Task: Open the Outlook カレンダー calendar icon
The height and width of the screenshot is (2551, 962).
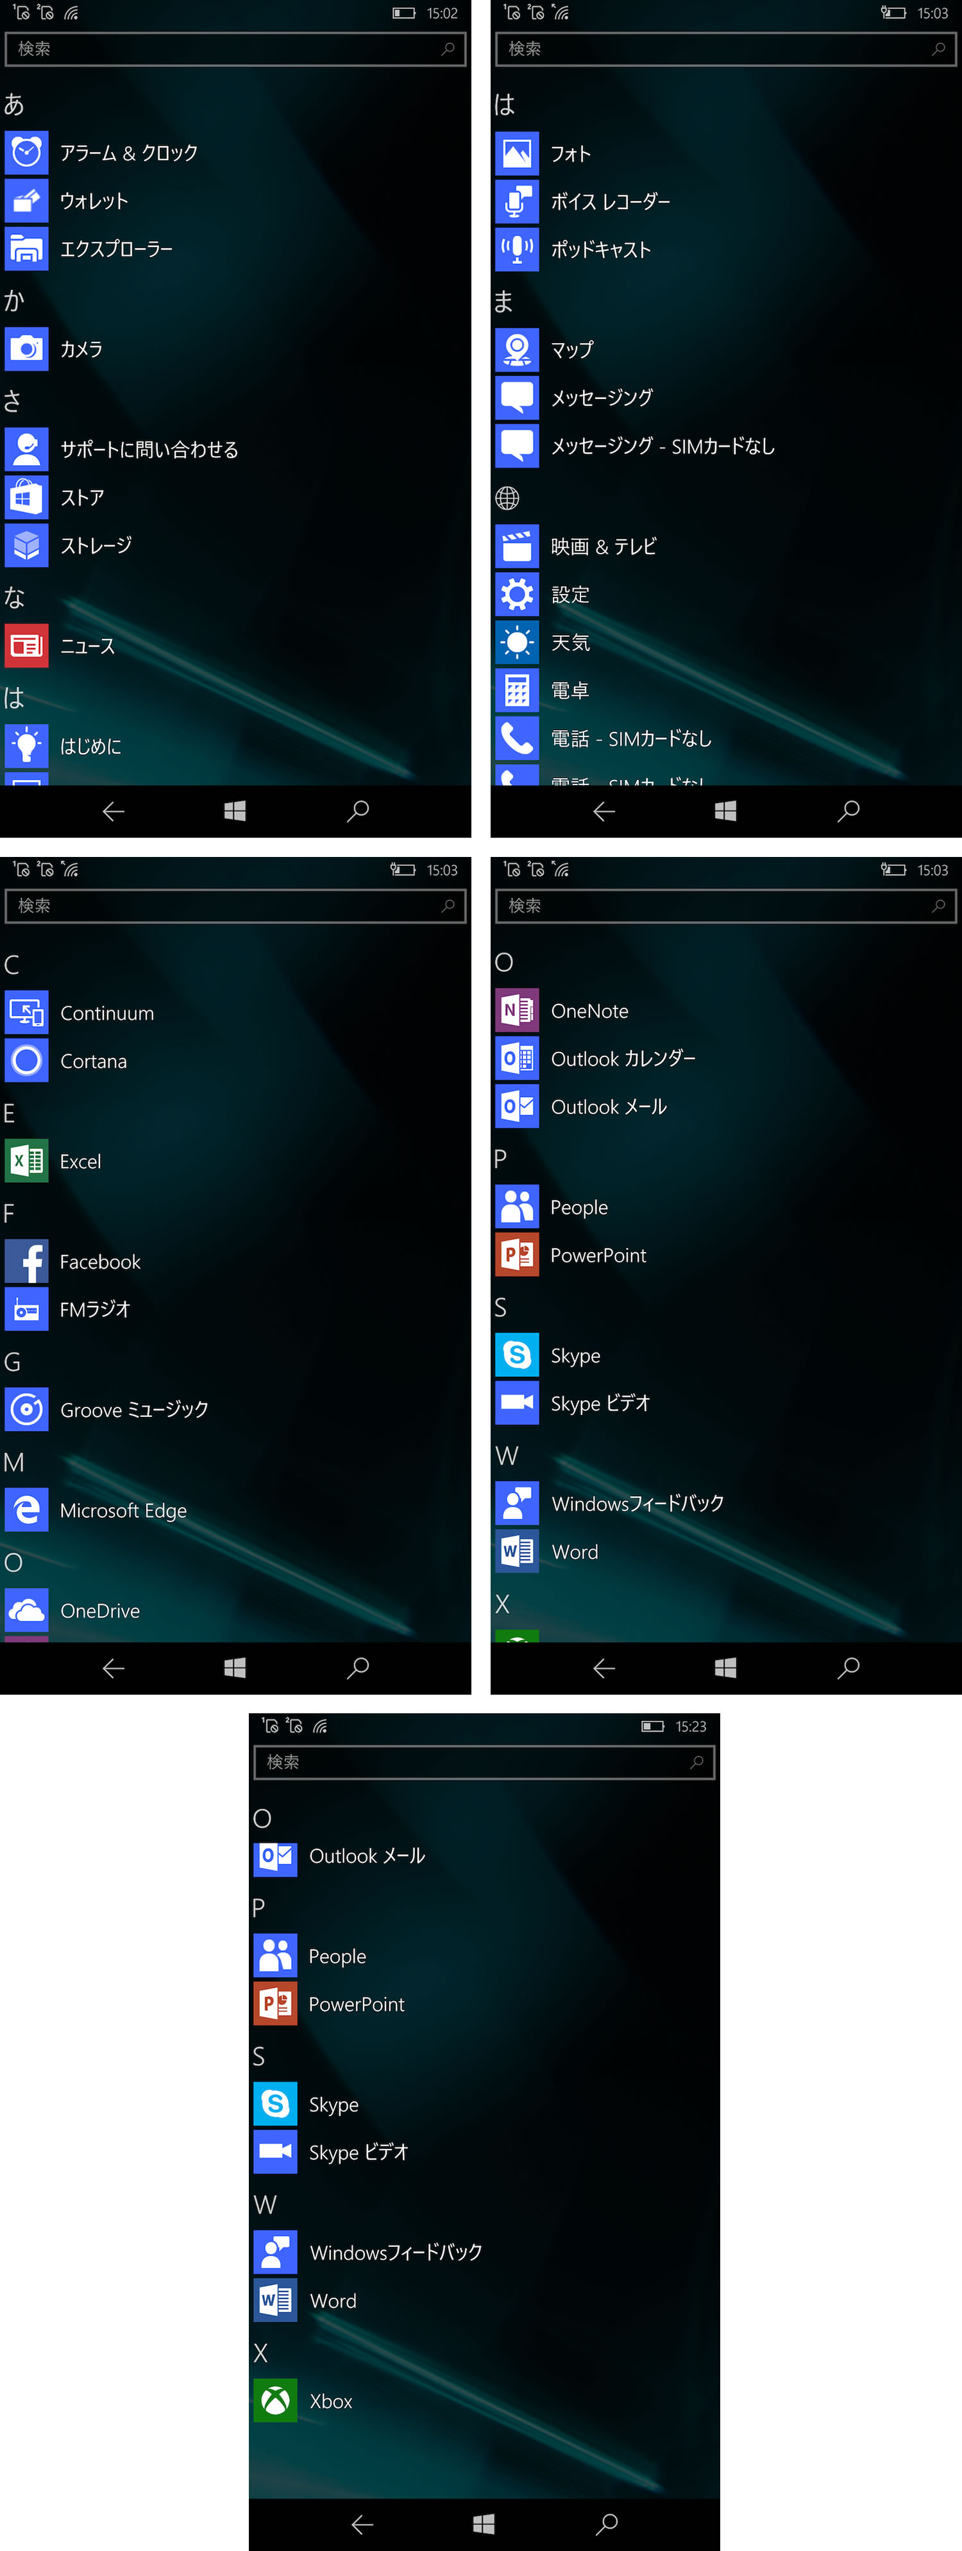Action: coord(517,1058)
